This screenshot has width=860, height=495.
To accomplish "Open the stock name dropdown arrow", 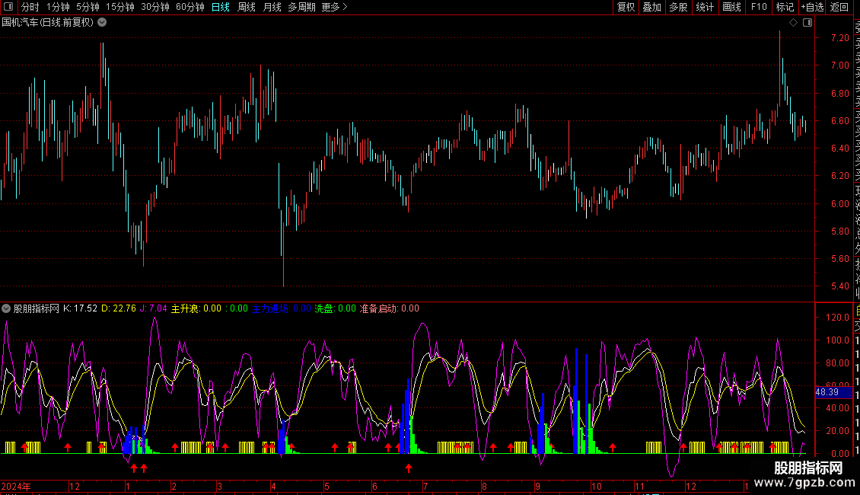I will tap(102, 22).
